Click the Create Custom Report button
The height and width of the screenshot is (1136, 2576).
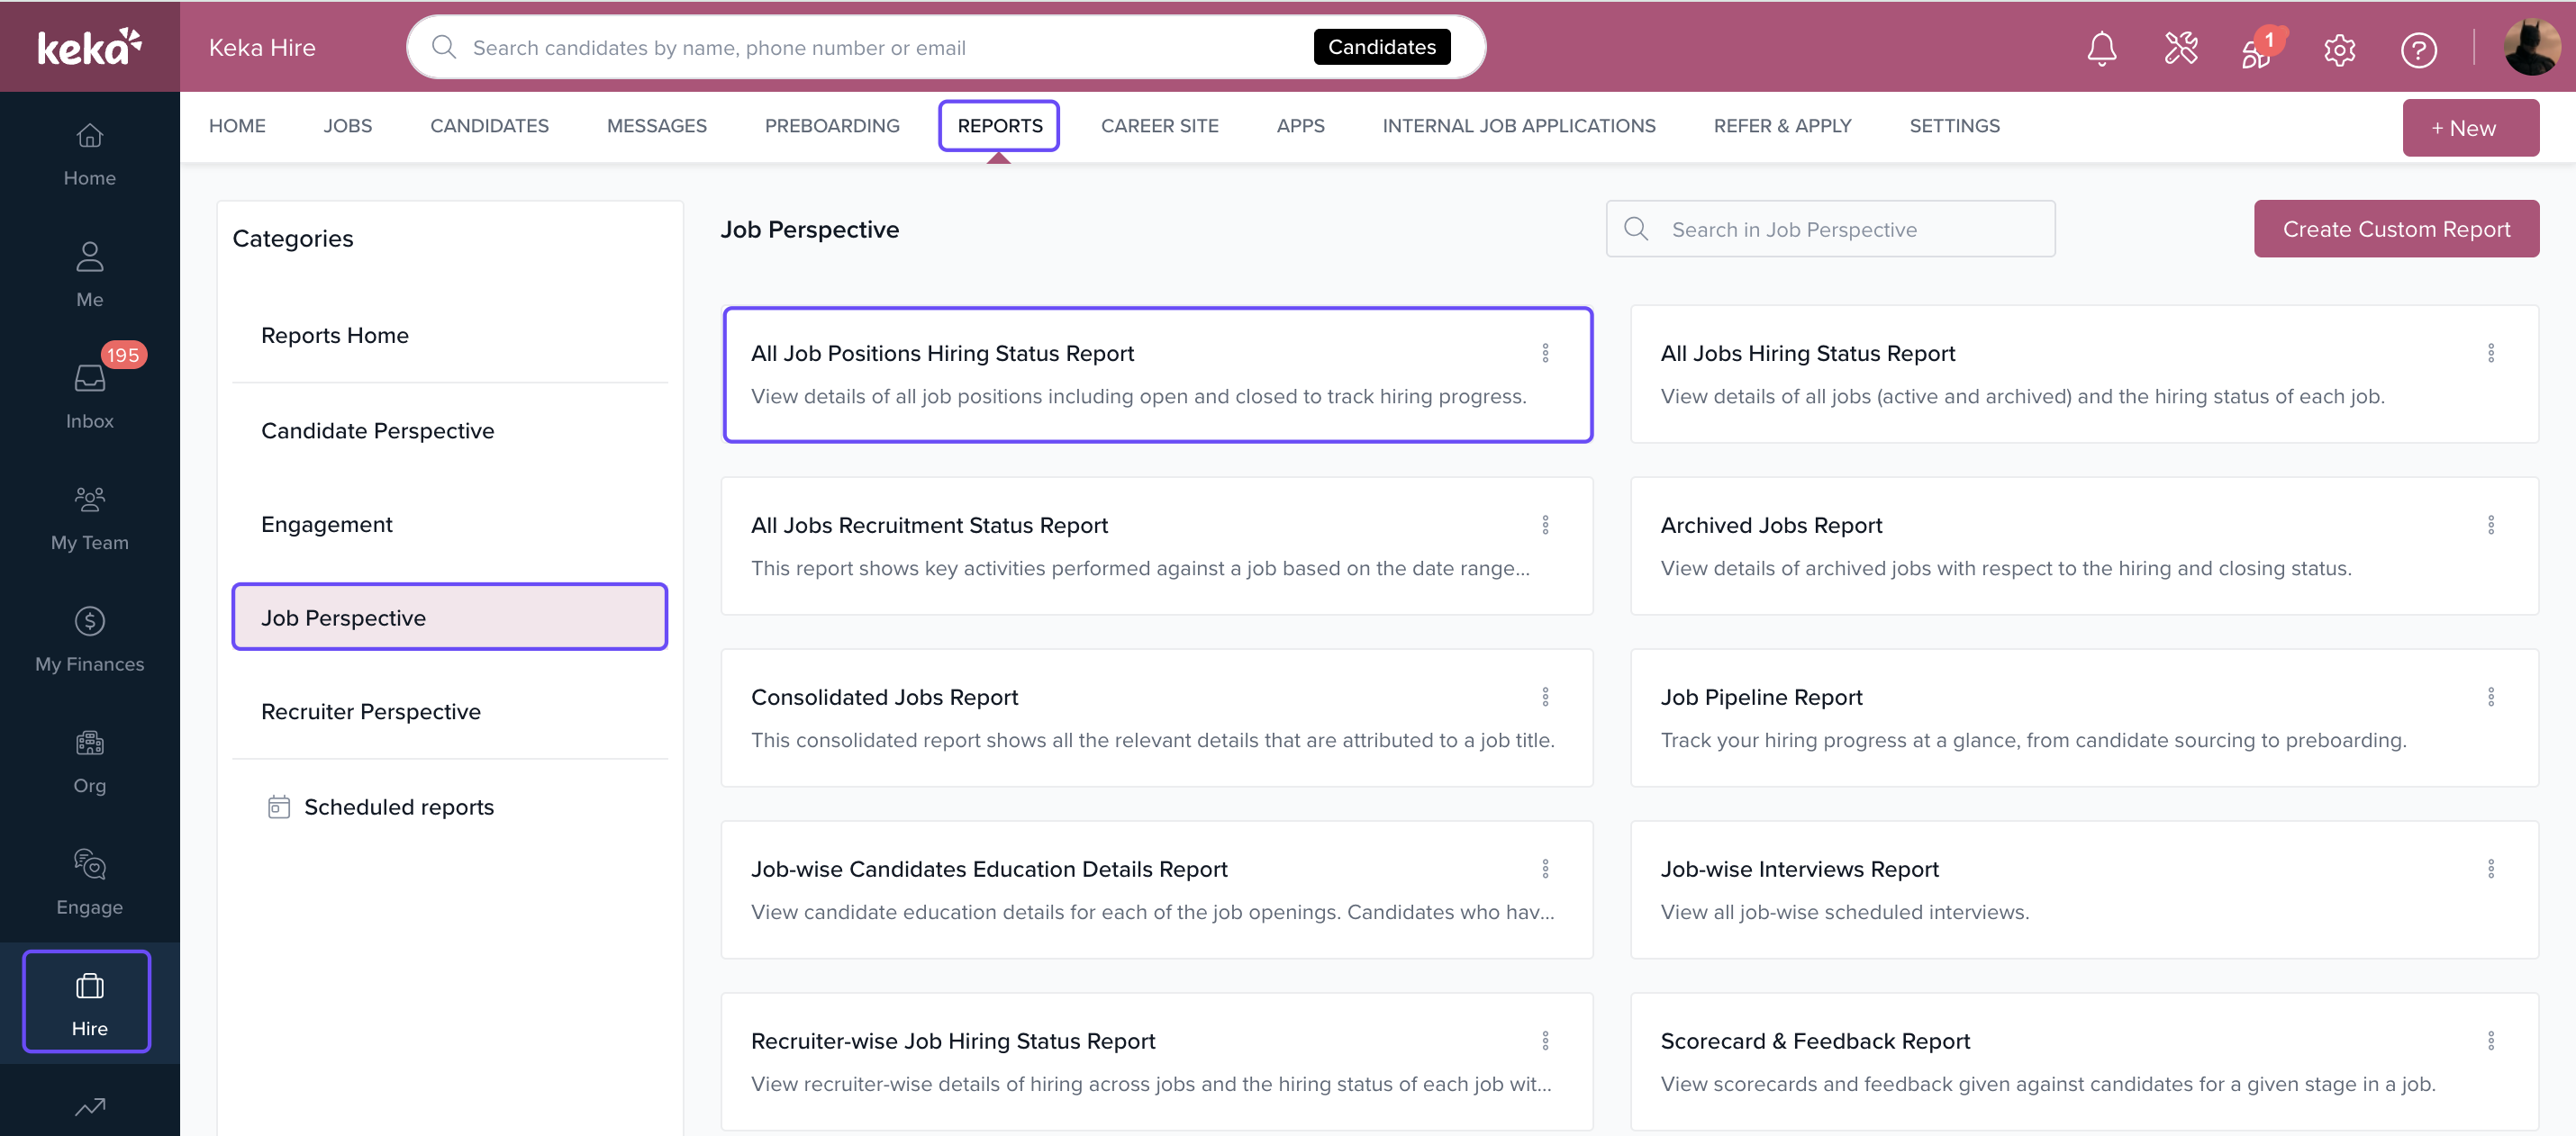(2395, 229)
